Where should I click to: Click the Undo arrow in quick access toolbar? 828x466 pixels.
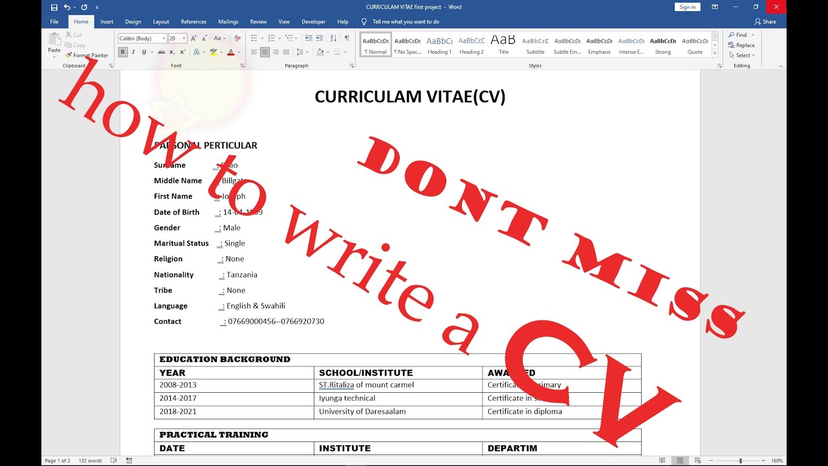(67, 7)
